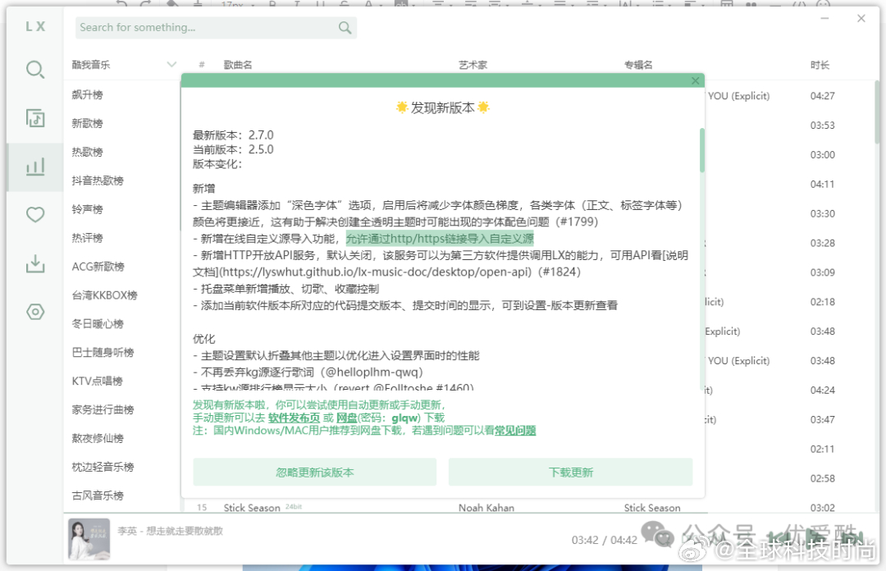Click the 最新版本：2.7.0 line

tap(233, 135)
